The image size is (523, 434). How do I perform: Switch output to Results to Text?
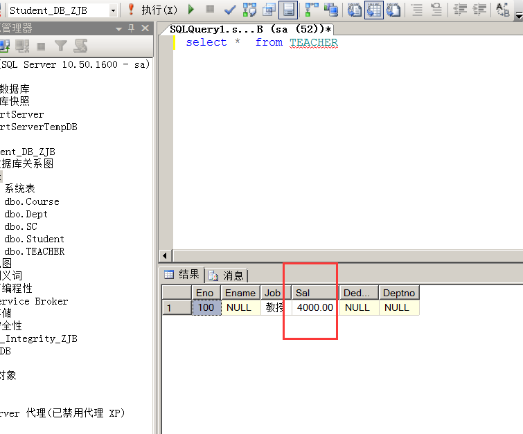pyautogui.click(x=355, y=10)
